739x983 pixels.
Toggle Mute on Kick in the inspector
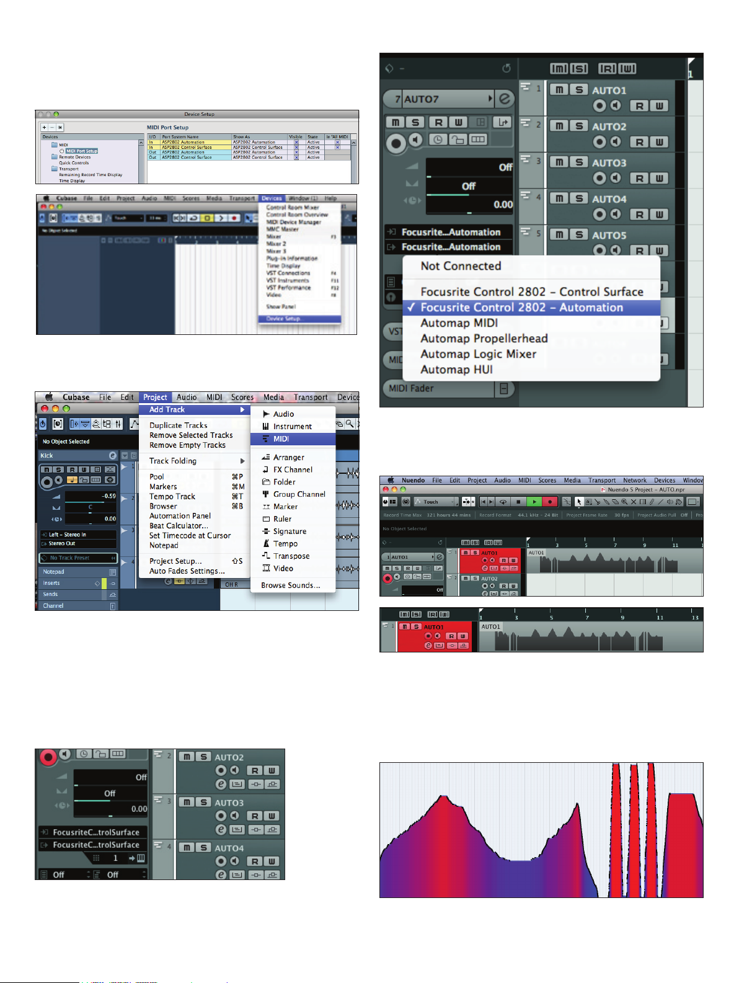46,469
